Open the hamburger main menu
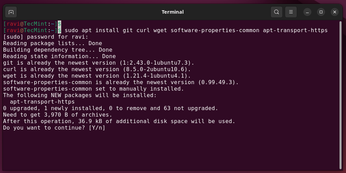Viewport: 346px width, 173px height. click(291, 12)
